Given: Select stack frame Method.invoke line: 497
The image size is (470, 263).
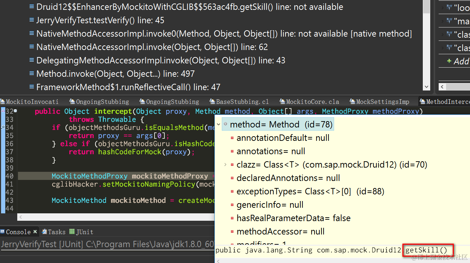Looking at the screenshot, I should pos(115,74).
